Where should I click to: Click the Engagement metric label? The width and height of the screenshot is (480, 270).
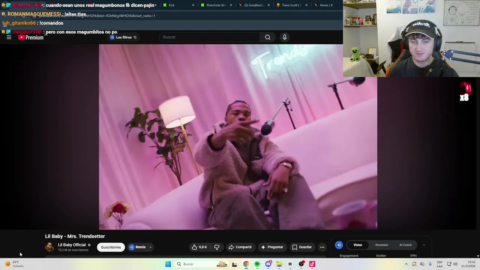tap(349, 256)
